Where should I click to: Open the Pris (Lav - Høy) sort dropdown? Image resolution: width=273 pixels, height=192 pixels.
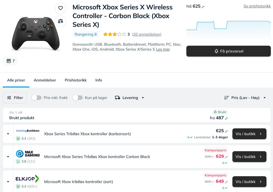pyautogui.click(x=245, y=98)
